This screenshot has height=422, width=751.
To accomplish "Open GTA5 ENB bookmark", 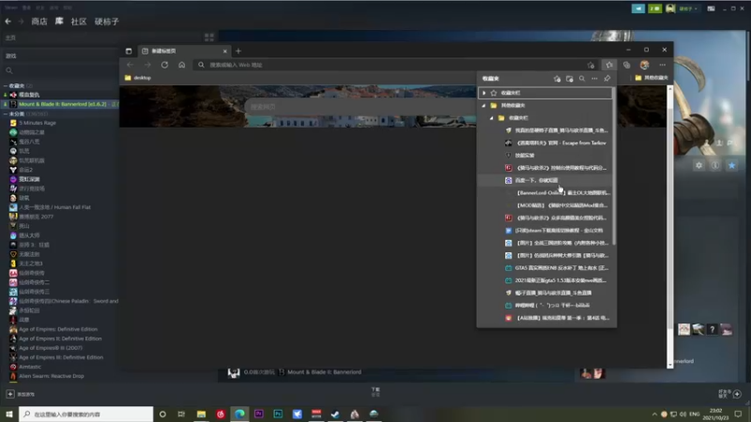I will pos(546,268).
